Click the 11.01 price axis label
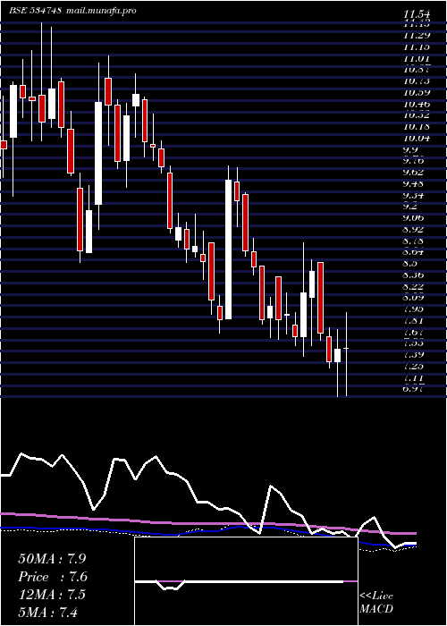 tap(417, 59)
